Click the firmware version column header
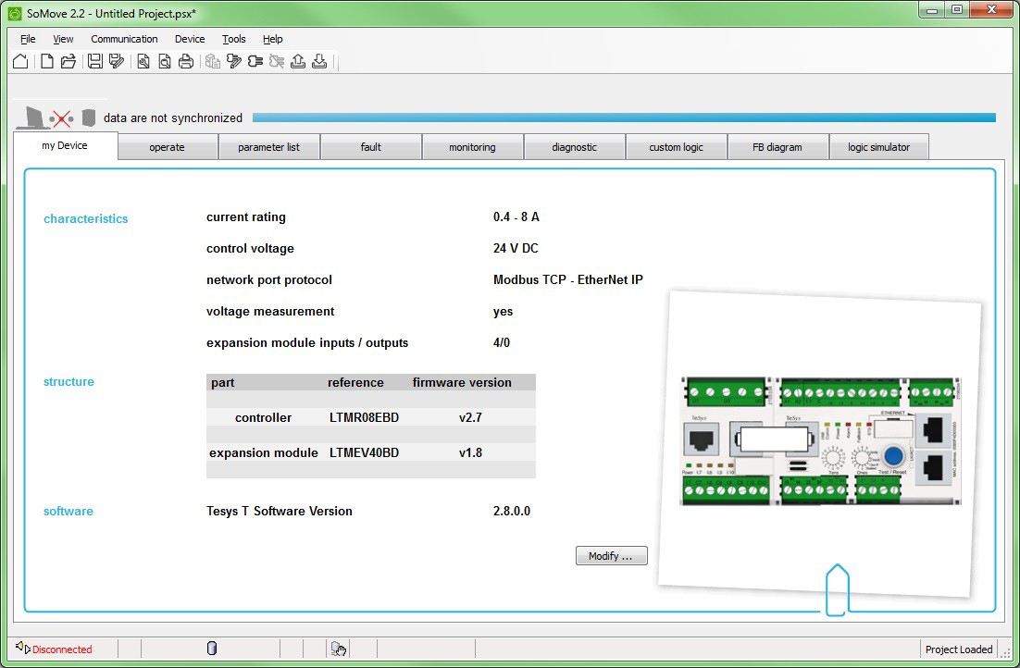This screenshot has height=668, width=1020. 462,382
